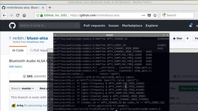
Task: Bookmark this page with star icon
Action: (155, 15)
